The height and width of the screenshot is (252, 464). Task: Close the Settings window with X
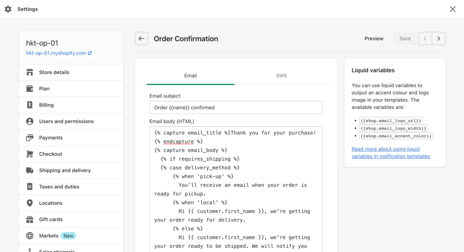click(453, 9)
